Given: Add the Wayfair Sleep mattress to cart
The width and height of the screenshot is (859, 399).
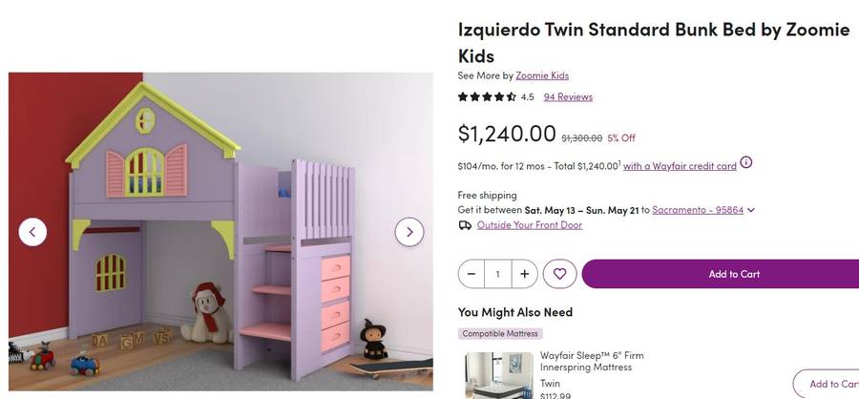Looking at the screenshot, I should pyautogui.click(x=827, y=384).
